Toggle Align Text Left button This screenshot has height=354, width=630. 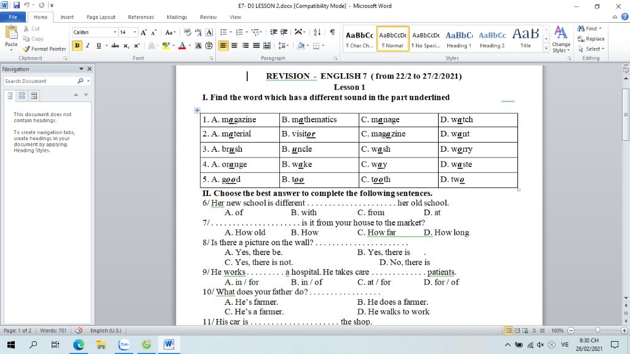click(x=223, y=45)
